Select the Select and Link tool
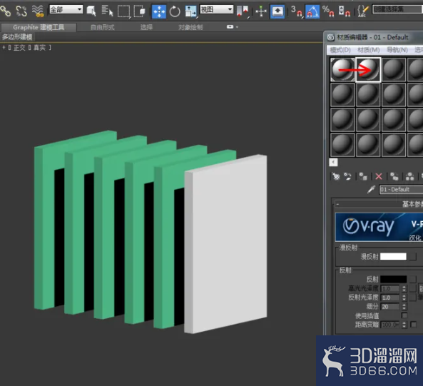 6,11
